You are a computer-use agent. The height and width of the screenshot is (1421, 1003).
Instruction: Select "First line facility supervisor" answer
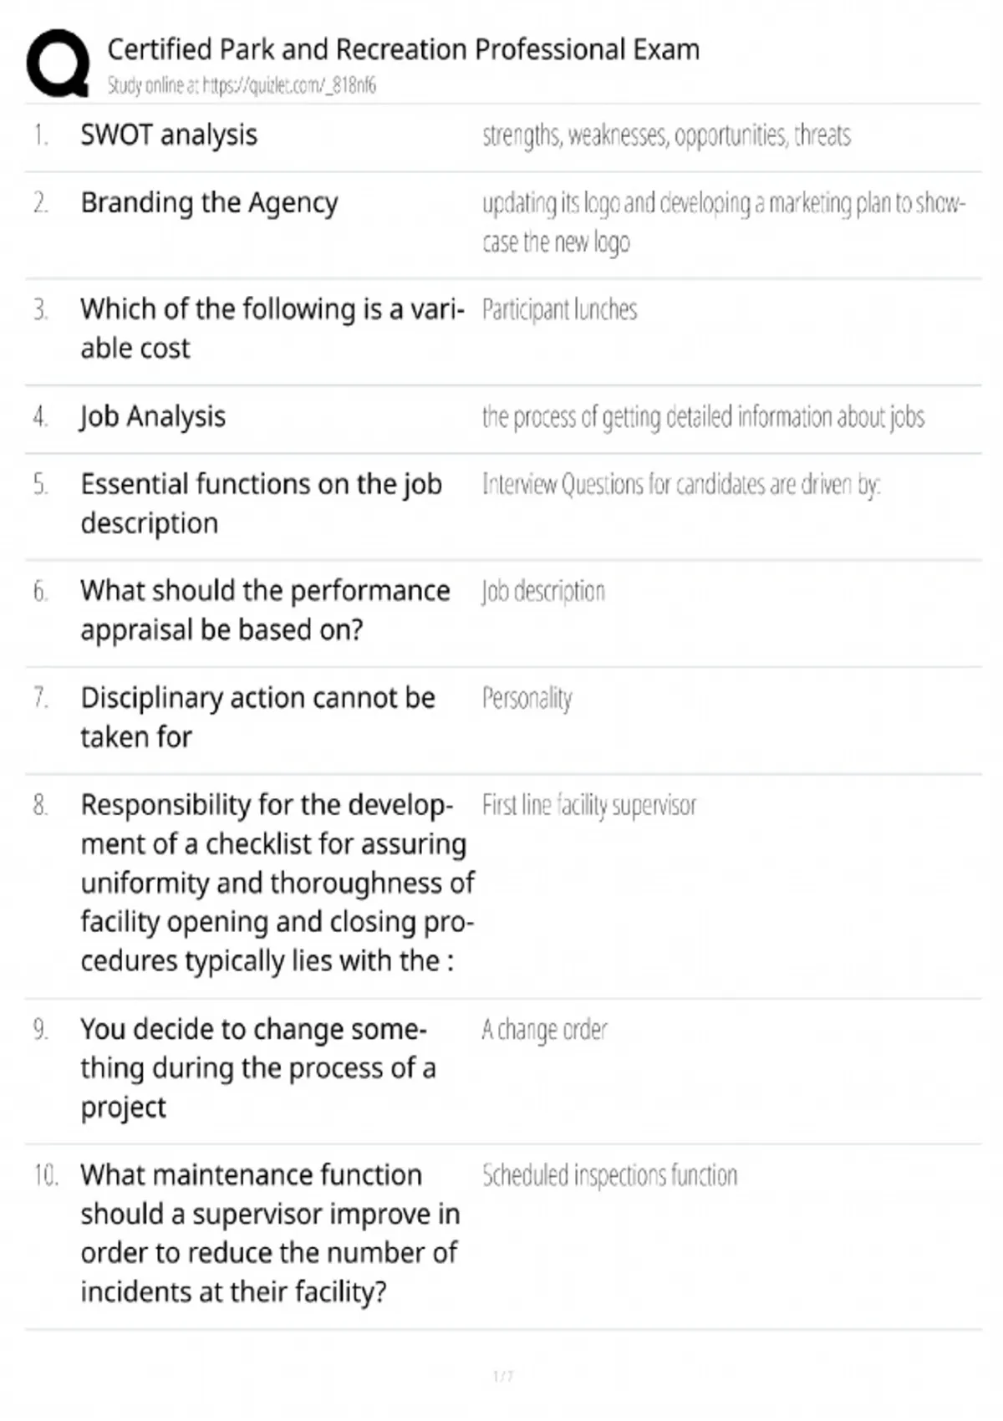click(x=588, y=805)
